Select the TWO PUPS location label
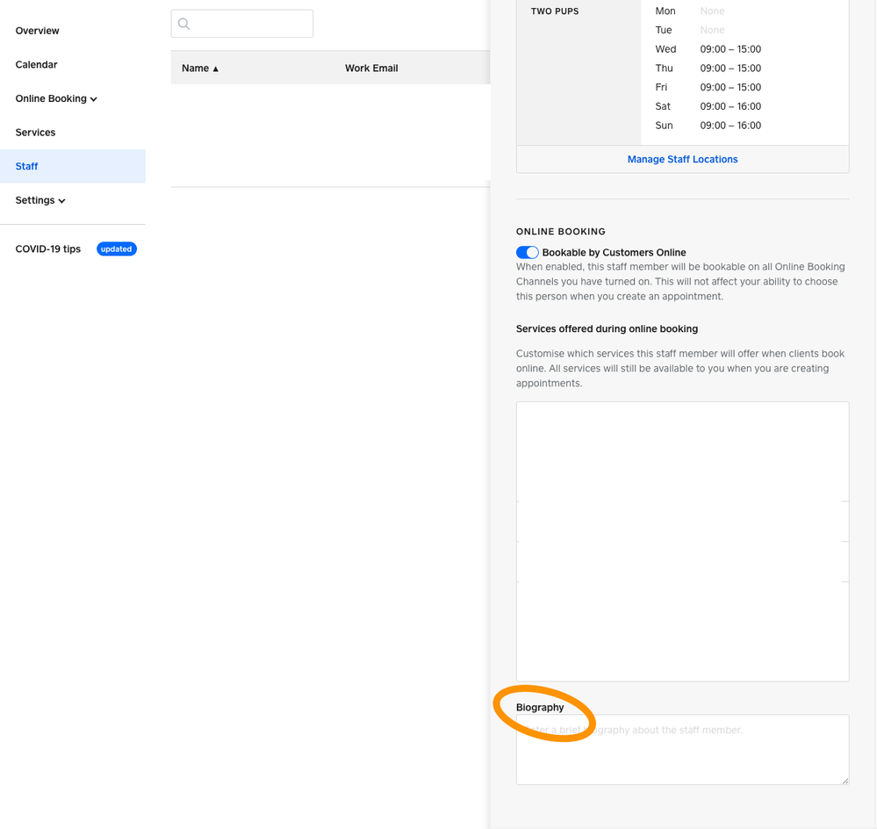877x829 pixels. pyautogui.click(x=555, y=11)
